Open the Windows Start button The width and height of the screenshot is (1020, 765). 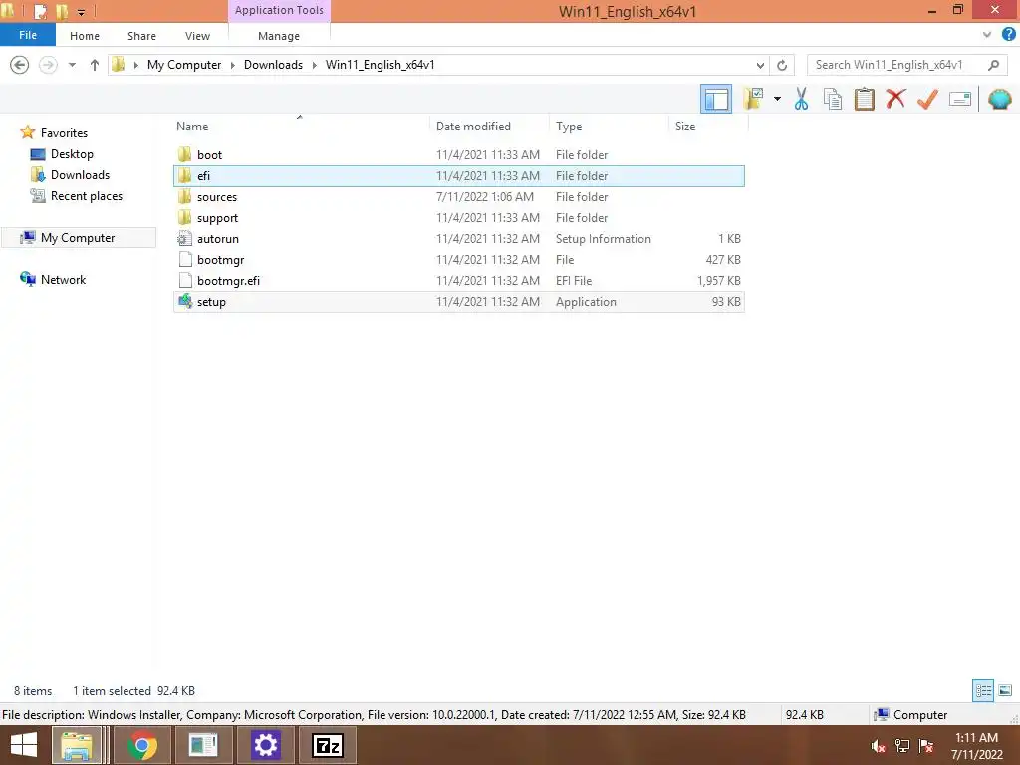24,745
